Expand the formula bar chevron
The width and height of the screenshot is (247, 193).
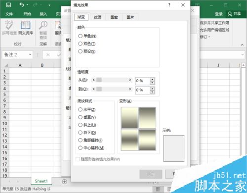pyautogui.click(x=243, y=54)
